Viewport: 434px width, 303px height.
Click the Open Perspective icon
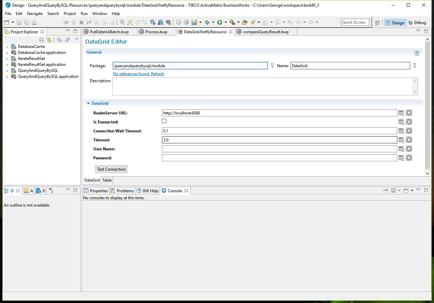tap(377, 23)
